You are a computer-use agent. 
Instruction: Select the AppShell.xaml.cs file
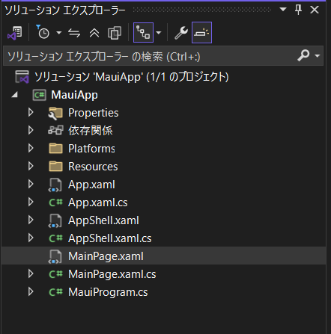[x=110, y=238]
